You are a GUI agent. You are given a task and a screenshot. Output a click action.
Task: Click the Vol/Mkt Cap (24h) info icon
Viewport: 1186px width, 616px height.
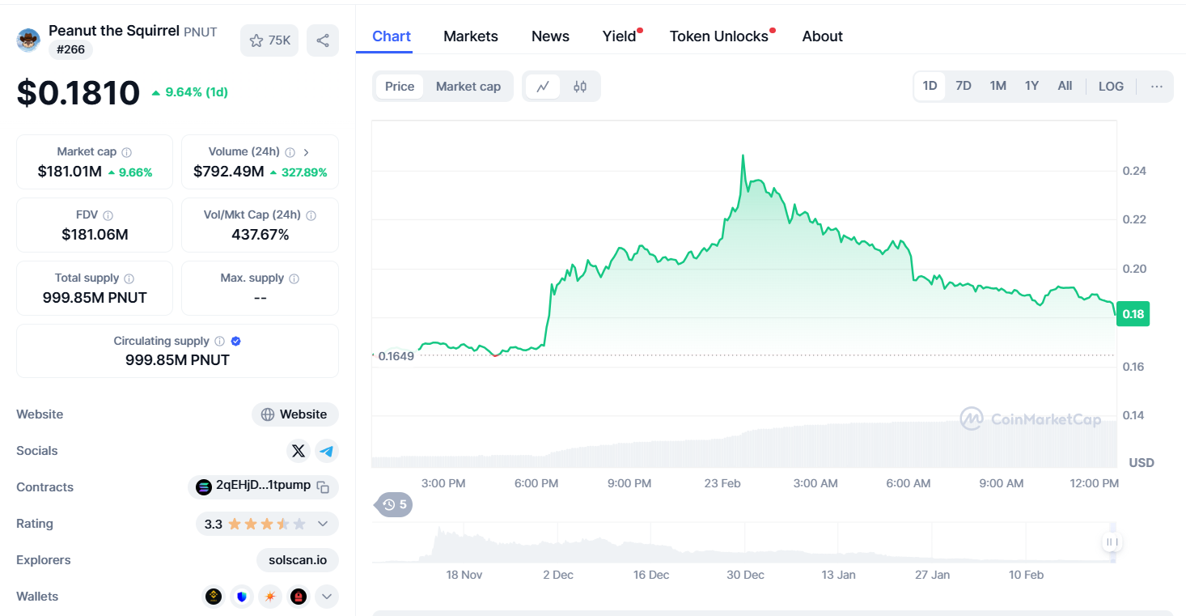[311, 215]
